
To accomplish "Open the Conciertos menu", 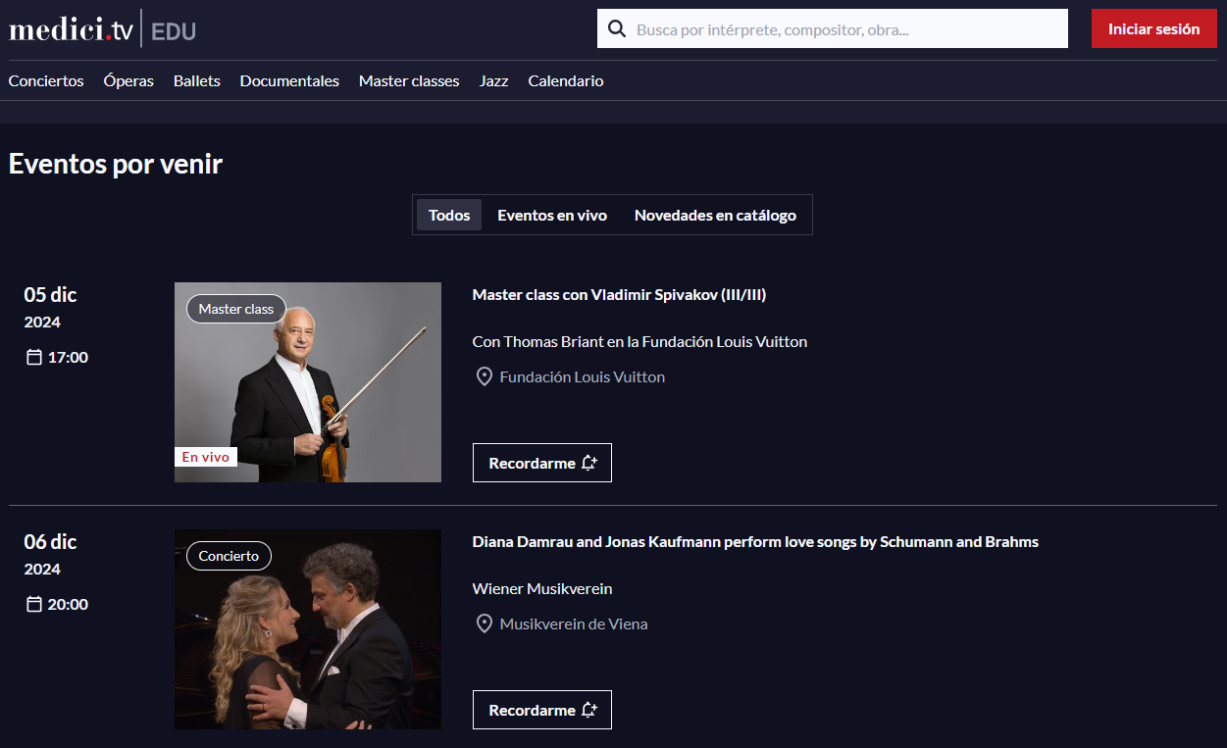I will pyautogui.click(x=46, y=81).
